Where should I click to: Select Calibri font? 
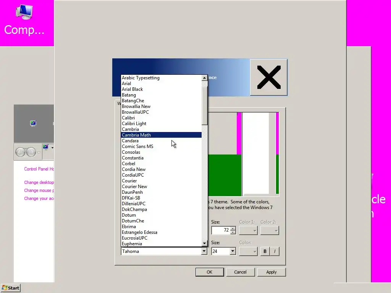[162, 118]
